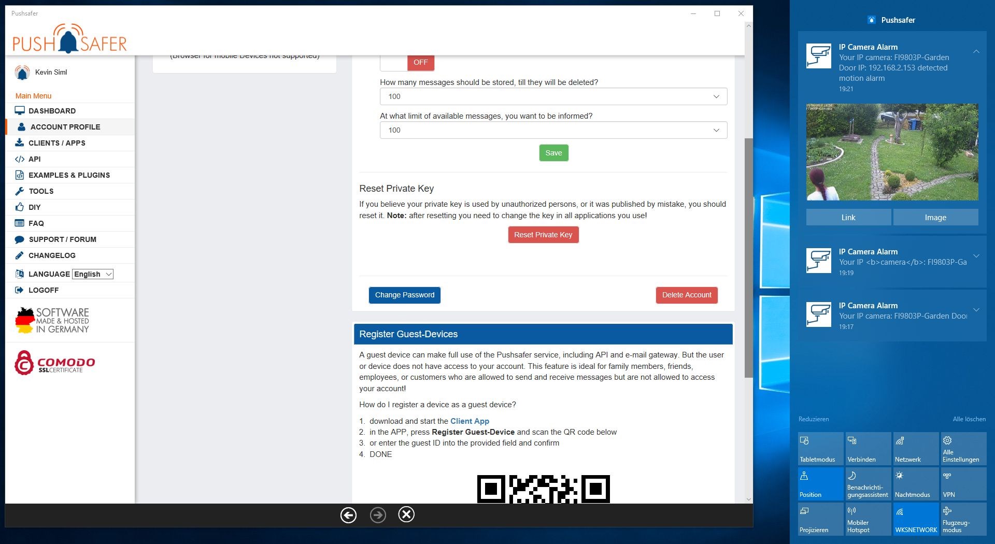Open the Language English dropdown

pos(93,274)
